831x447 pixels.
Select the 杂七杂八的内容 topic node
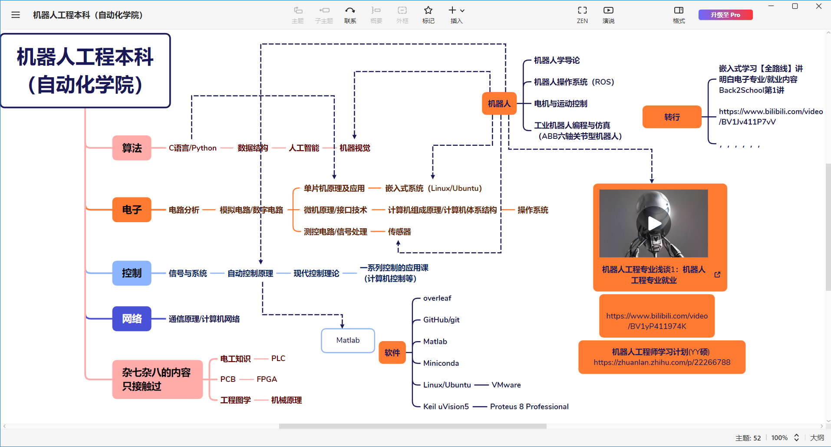coord(157,379)
